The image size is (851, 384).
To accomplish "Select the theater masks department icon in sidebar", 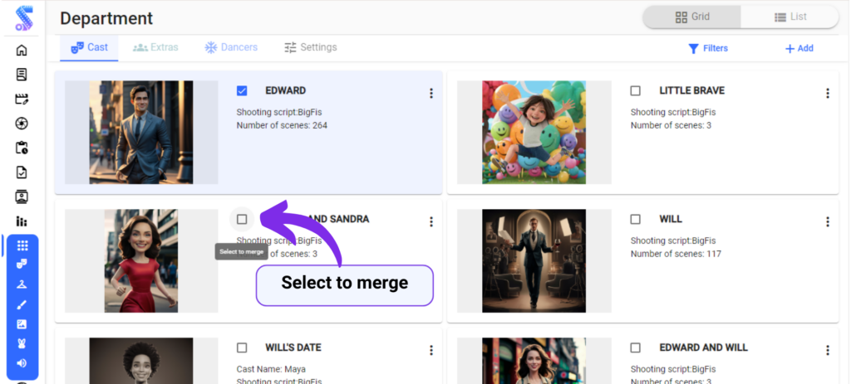I will click(x=22, y=264).
